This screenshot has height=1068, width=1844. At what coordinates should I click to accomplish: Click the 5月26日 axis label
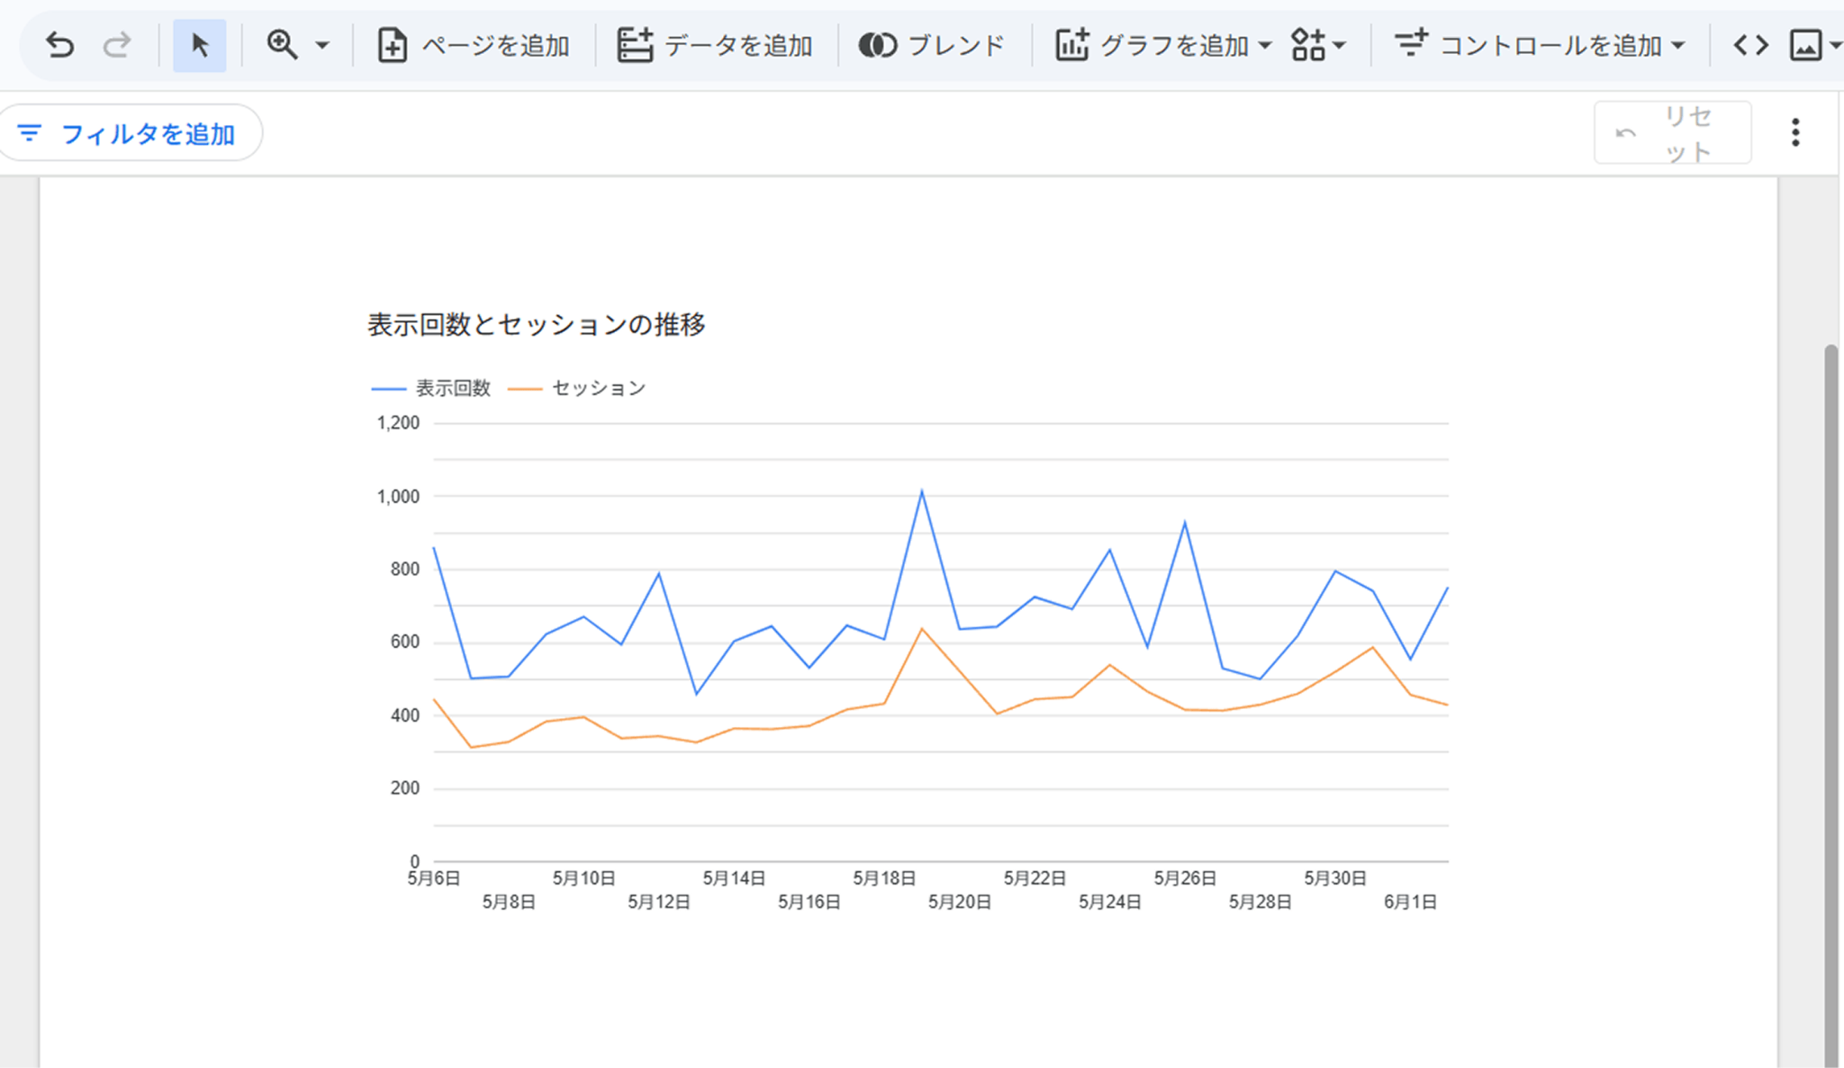[1185, 878]
